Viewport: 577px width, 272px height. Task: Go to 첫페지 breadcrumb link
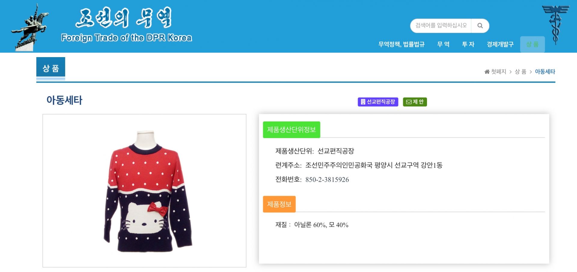pos(499,72)
